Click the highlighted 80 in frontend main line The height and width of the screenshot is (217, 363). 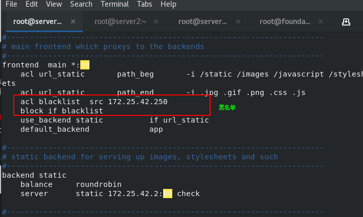tap(85, 65)
